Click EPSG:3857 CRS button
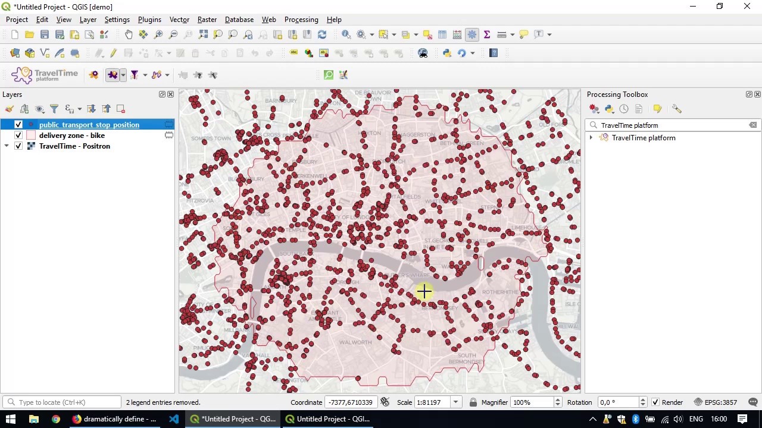The image size is (762, 428). tap(716, 402)
